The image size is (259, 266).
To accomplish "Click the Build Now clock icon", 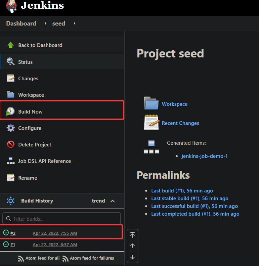I will pyautogui.click(x=10, y=112).
